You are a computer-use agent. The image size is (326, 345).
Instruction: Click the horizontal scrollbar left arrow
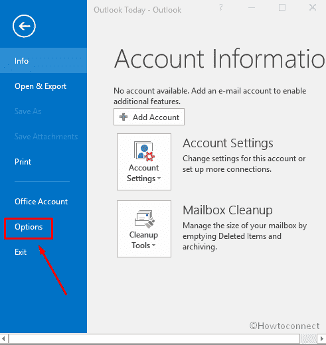[4, 338]
